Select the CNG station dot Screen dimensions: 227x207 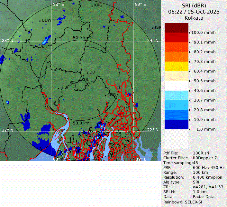click(105, 95)
